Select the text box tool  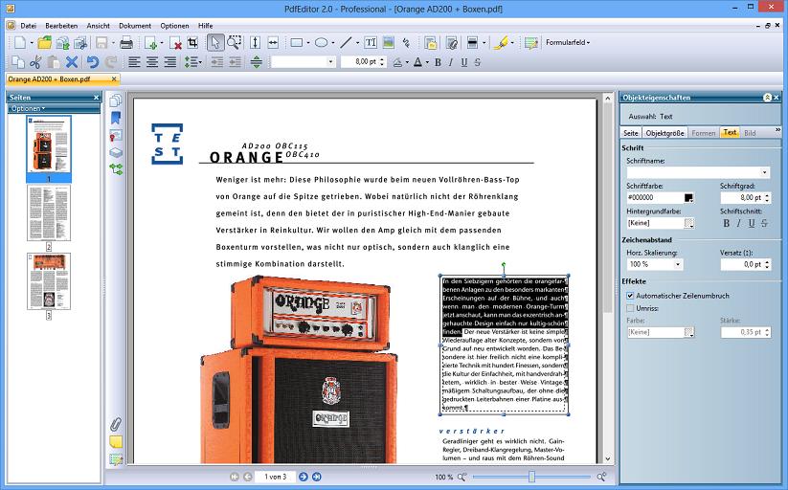point(371,43)
